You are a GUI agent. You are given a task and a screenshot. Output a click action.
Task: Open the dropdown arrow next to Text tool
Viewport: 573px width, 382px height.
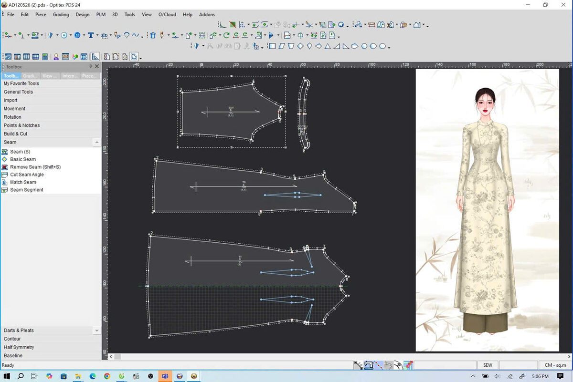(x=97, y=36)
